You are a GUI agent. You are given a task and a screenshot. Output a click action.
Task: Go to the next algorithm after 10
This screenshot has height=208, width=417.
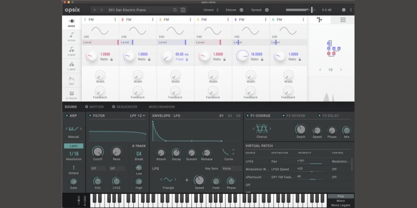(341, 70)
